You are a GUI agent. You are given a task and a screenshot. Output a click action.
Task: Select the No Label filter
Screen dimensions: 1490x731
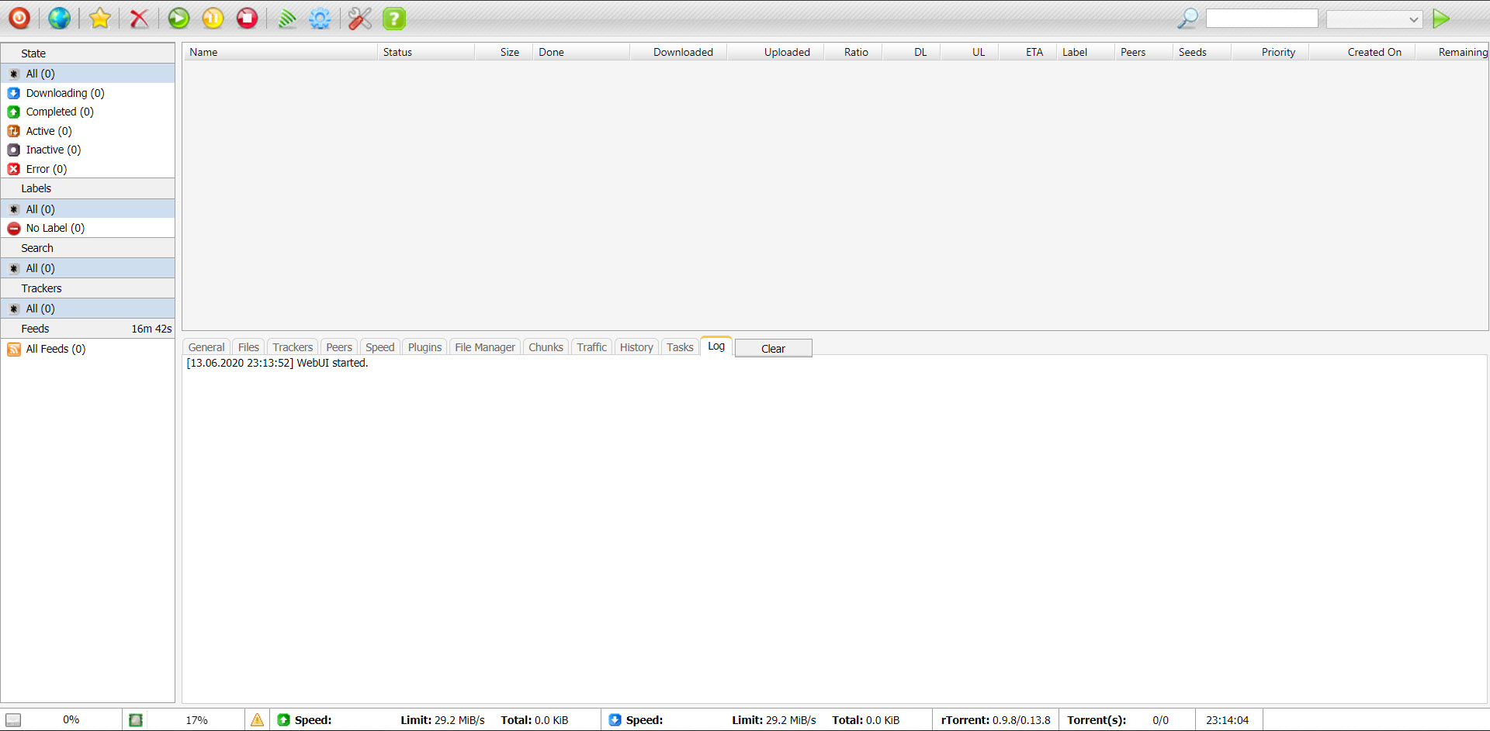pyautogui.click(x=54, y=228)
